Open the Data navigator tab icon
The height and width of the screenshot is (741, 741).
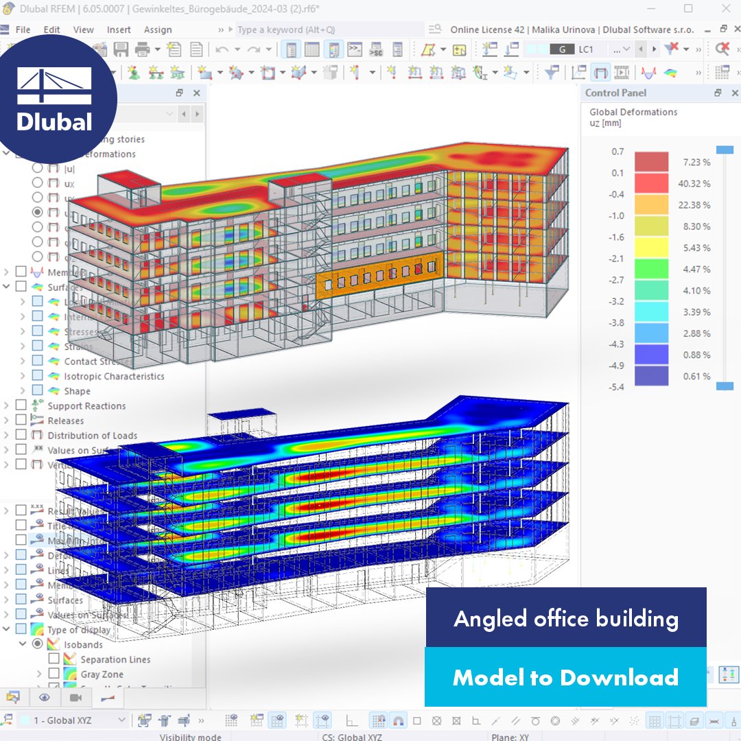[13, 698]
